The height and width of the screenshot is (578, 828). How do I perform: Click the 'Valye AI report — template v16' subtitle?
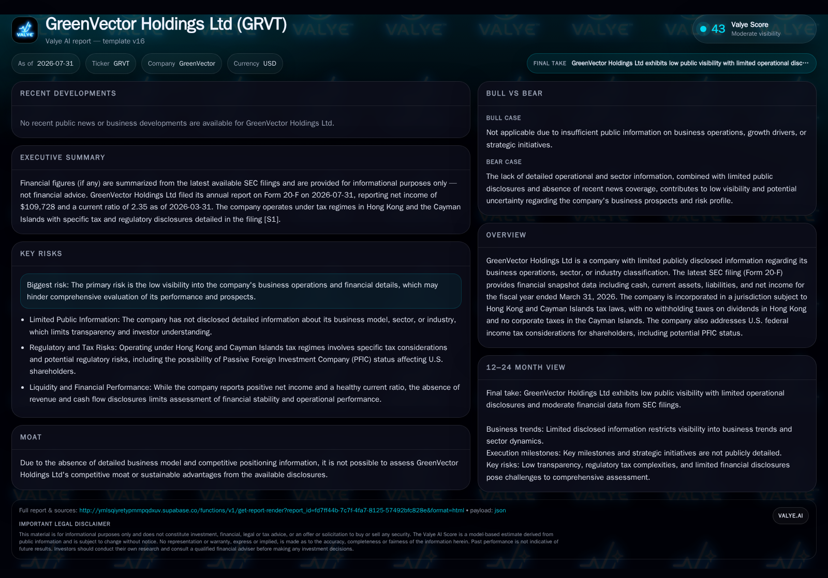pos(95,41)
